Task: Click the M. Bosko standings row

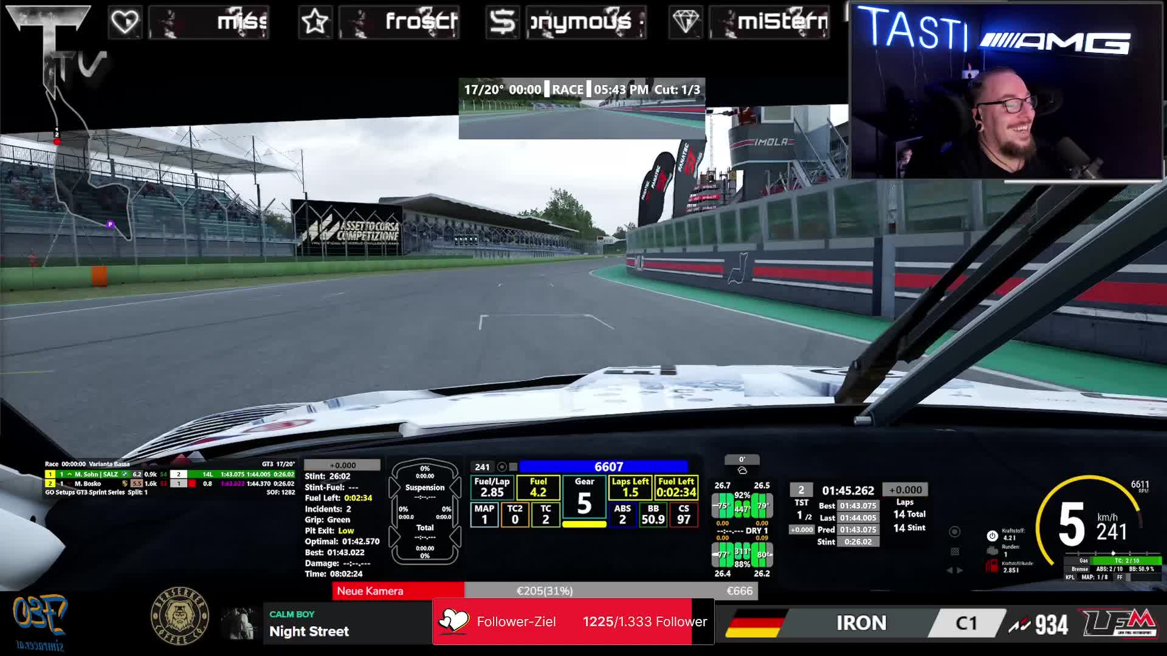Action: coord(170,483)
